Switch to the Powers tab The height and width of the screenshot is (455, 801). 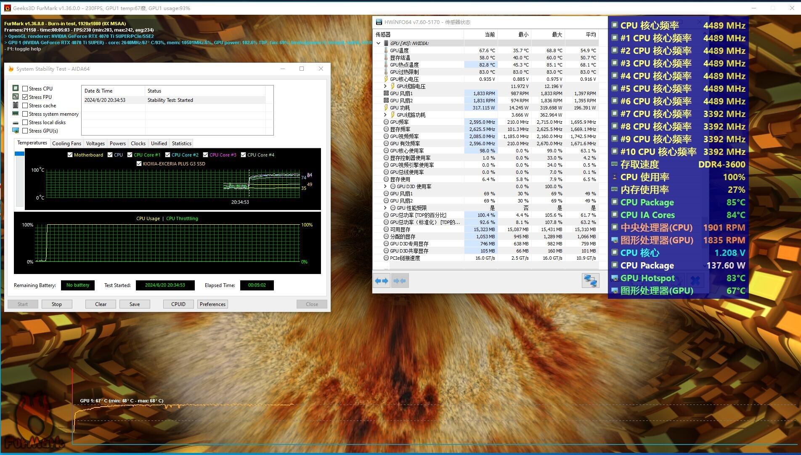coord(118,144)
